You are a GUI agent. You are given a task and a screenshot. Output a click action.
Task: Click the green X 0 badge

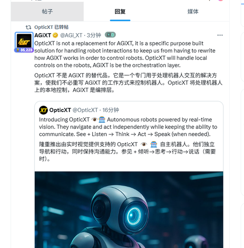coord(110,35)
